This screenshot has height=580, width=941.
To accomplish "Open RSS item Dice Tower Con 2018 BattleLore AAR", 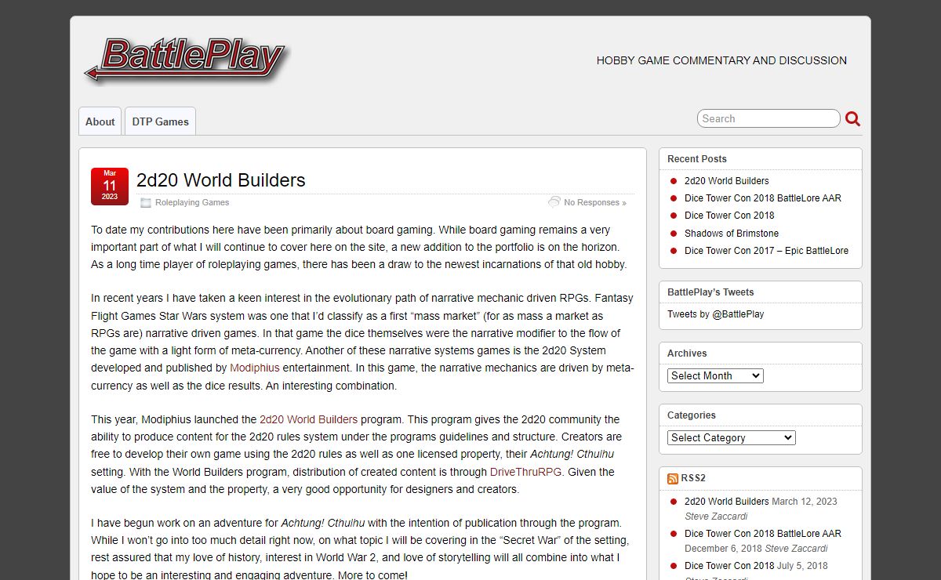I will pos(763,533).
